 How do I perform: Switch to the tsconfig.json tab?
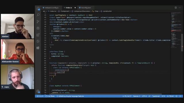pos(86,8)
